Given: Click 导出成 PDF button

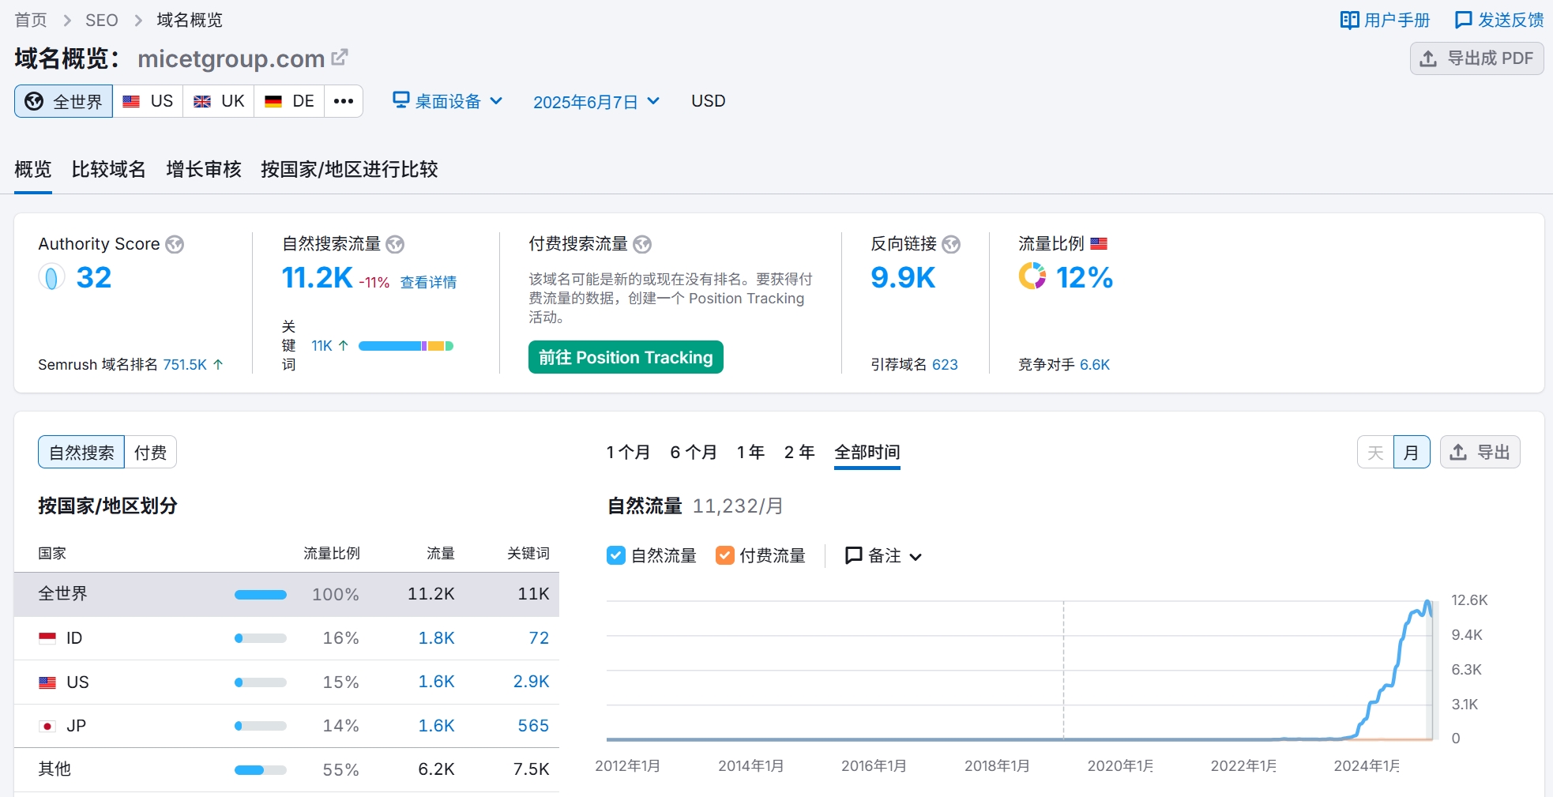Looking at the screenshot, I should tap(1476, 58).
